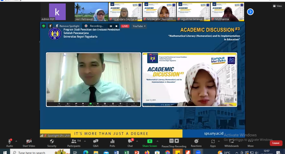
Task: Open the notification center icon
Action: point(278,152)
